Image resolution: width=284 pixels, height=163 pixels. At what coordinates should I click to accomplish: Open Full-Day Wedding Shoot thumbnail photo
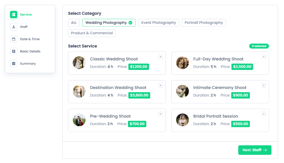182,63
